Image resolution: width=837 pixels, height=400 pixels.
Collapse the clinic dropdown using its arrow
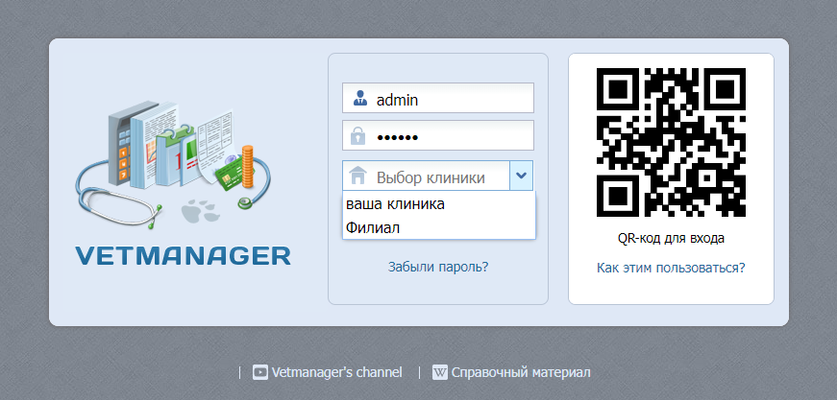click(x=522, y=176)
